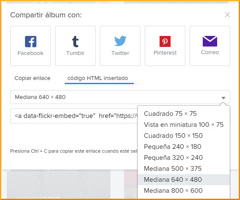Select Mediana 500 × 375 option

(184, 169)
